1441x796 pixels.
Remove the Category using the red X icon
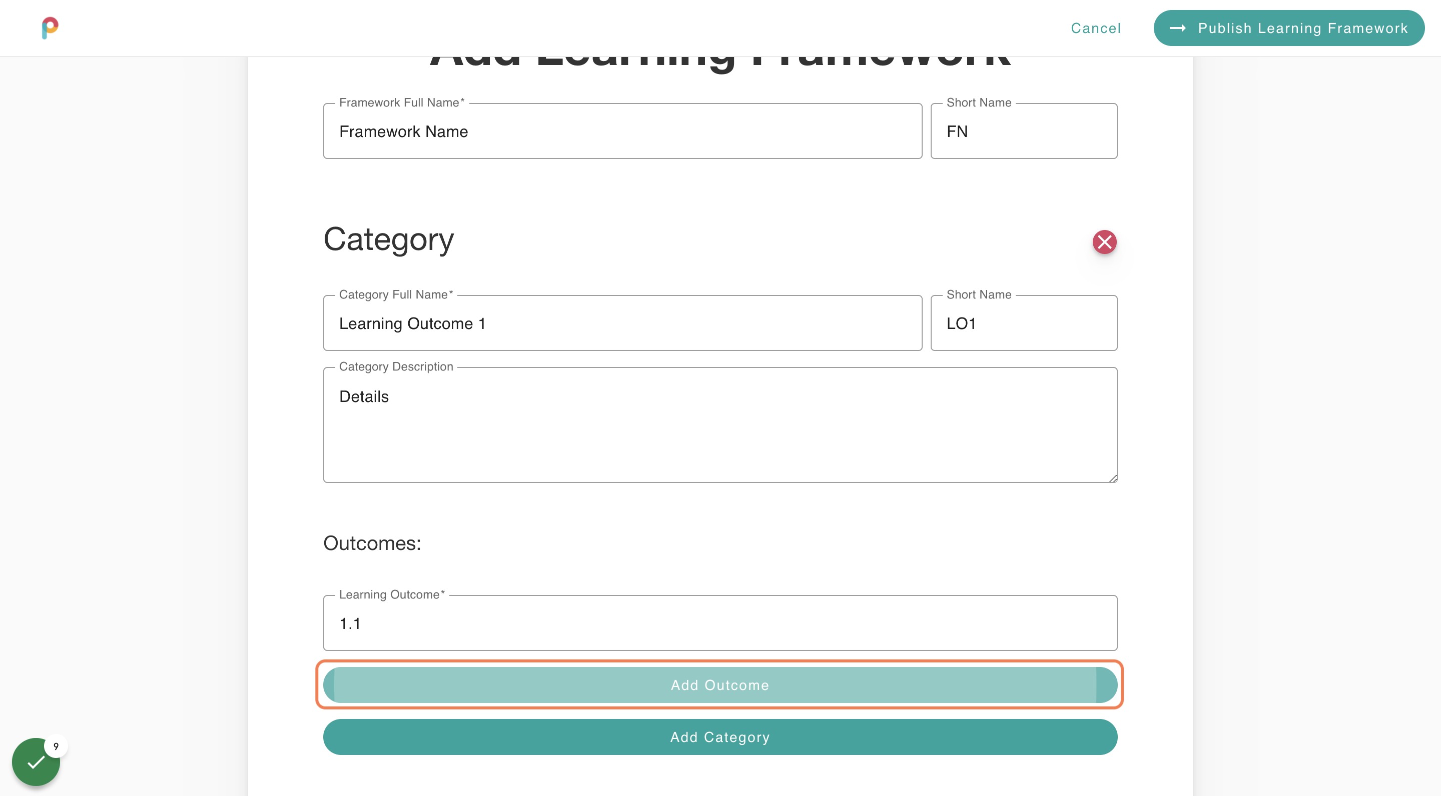(1104, 242)
